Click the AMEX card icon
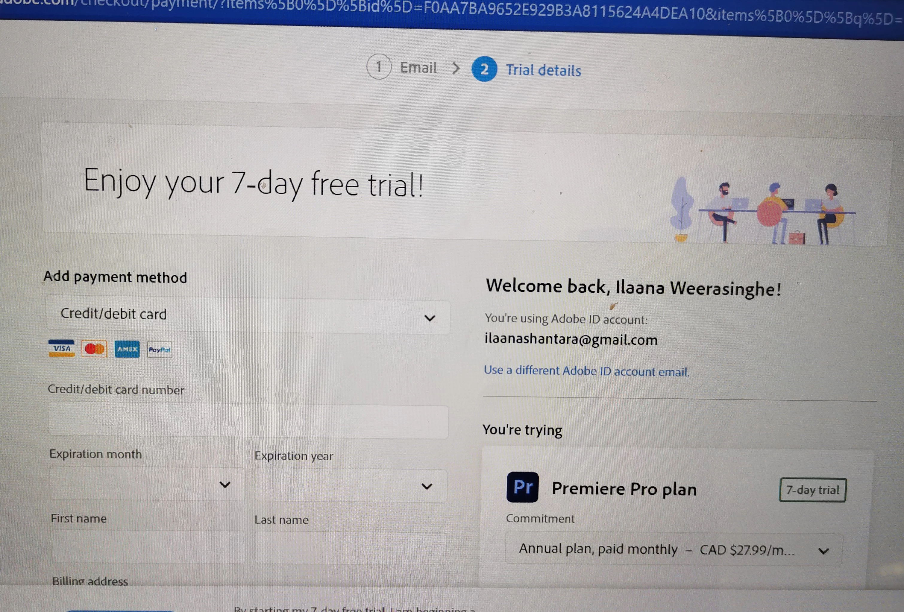The image size is (904, 612). pos(127,349)
